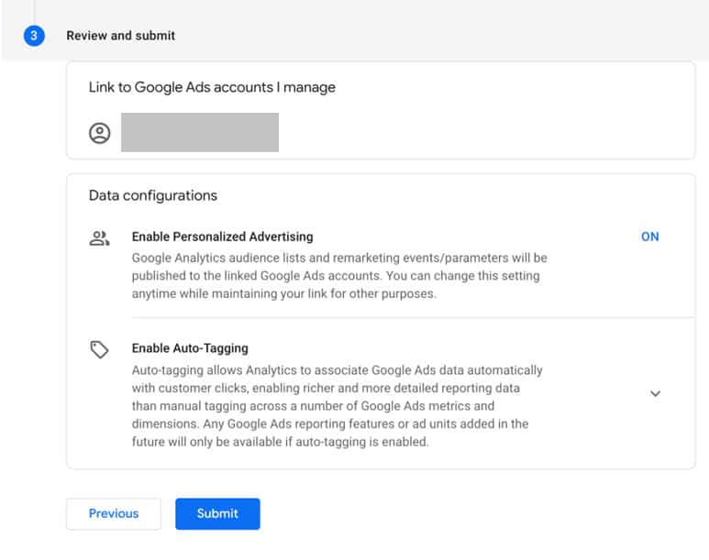
Task: Expand the Enable Auto-Tagging chevron
Action: (655, 394)
